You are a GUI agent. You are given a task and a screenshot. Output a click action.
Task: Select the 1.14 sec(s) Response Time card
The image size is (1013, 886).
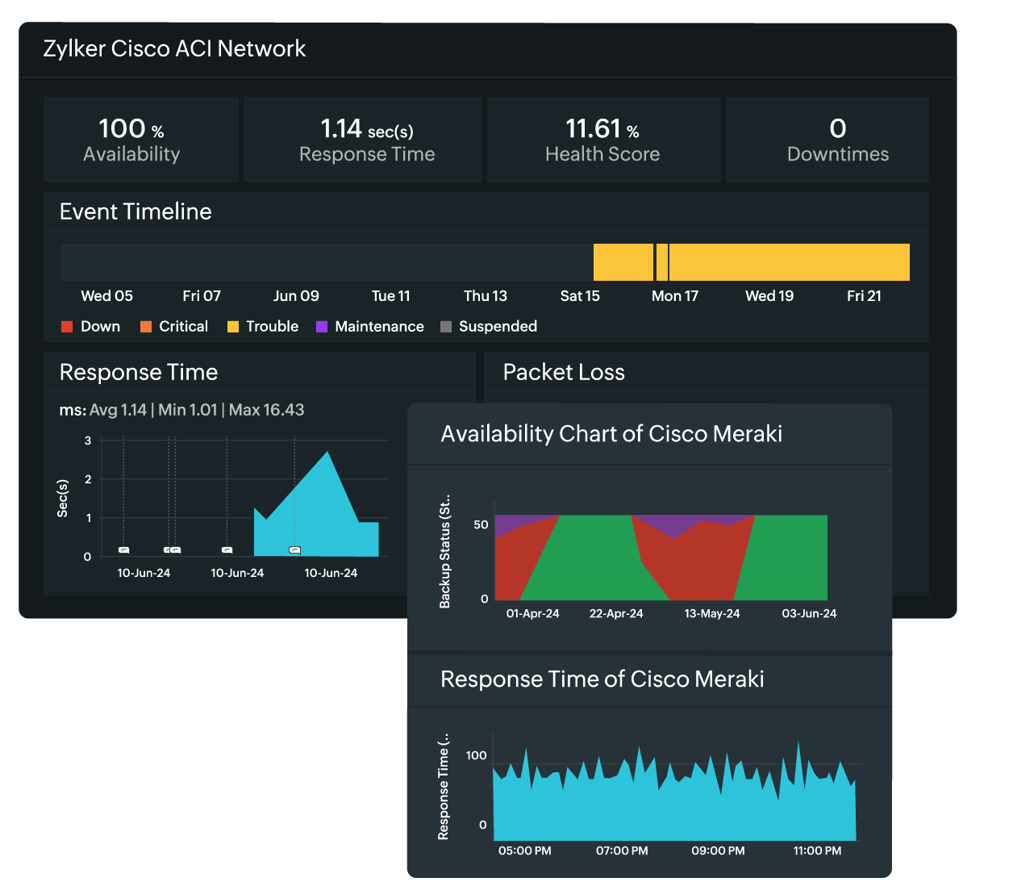(x=362, y=139)
